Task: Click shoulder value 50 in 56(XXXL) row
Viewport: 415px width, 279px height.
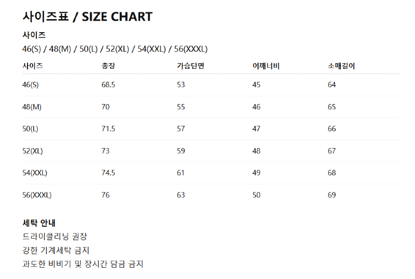Action: (256, 195)
